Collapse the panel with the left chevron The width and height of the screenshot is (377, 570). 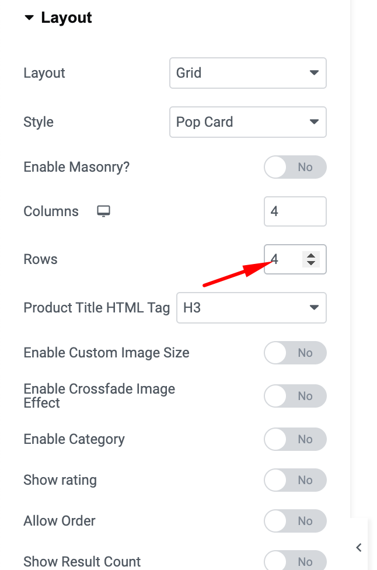coord(359,547)
